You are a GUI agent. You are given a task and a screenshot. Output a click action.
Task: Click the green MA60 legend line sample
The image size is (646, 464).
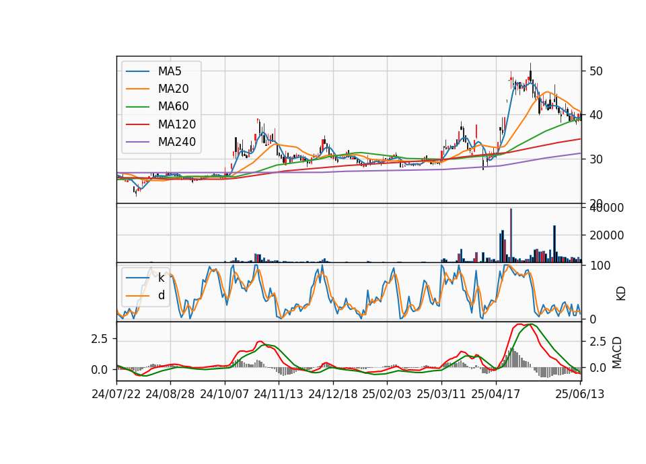[x=137, y=107]
